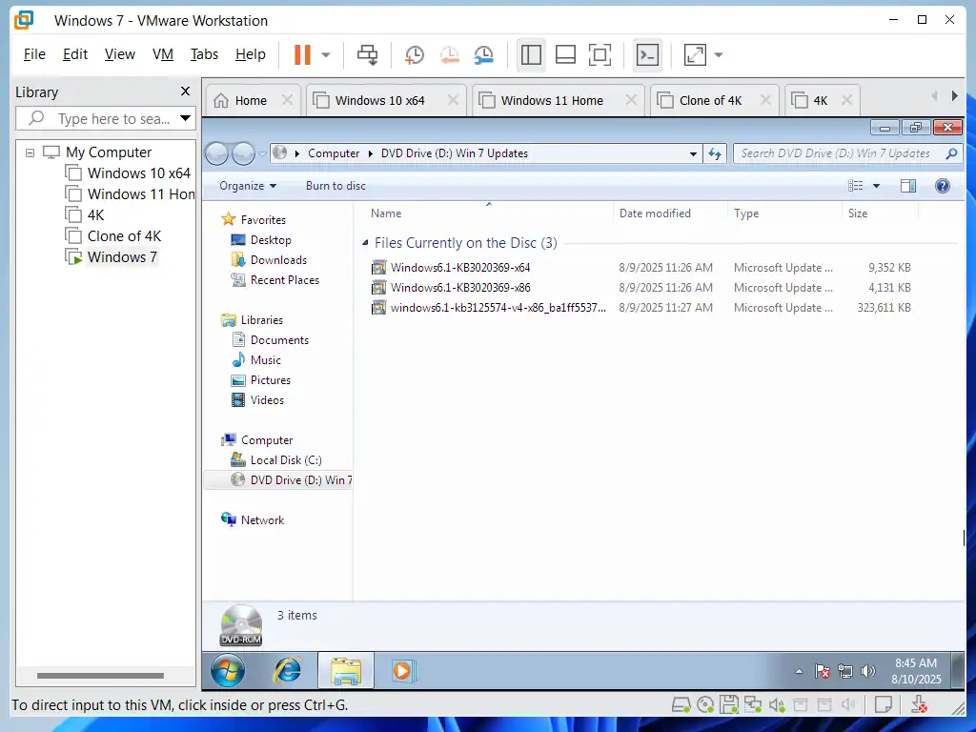
Task: Toggle the Explorer preview pane button
Action: pyautogui.click(x=907, y=186)
